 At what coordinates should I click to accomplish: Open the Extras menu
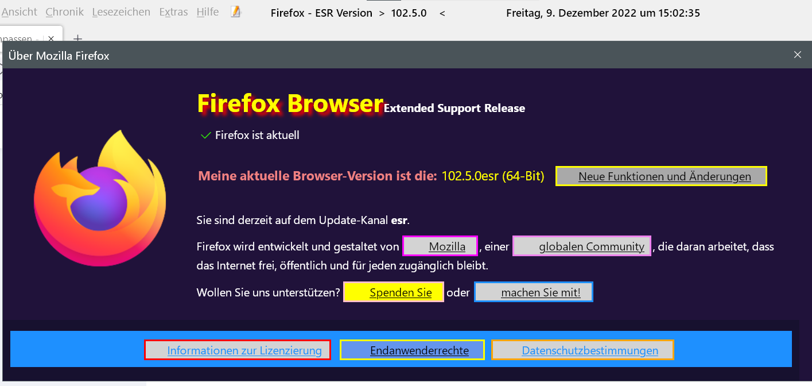tap(173, 12)
